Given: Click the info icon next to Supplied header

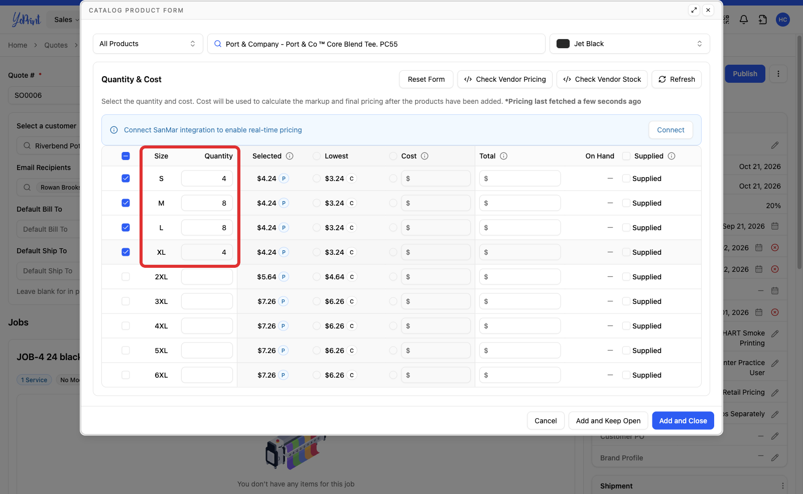Looking at the screenshot, I should [672, 156].
